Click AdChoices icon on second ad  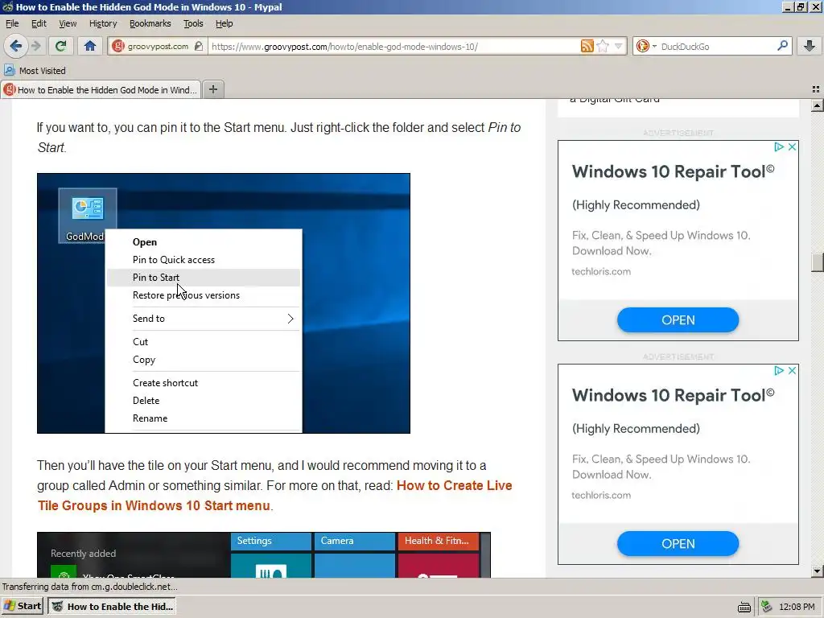[x=779, y=370]
